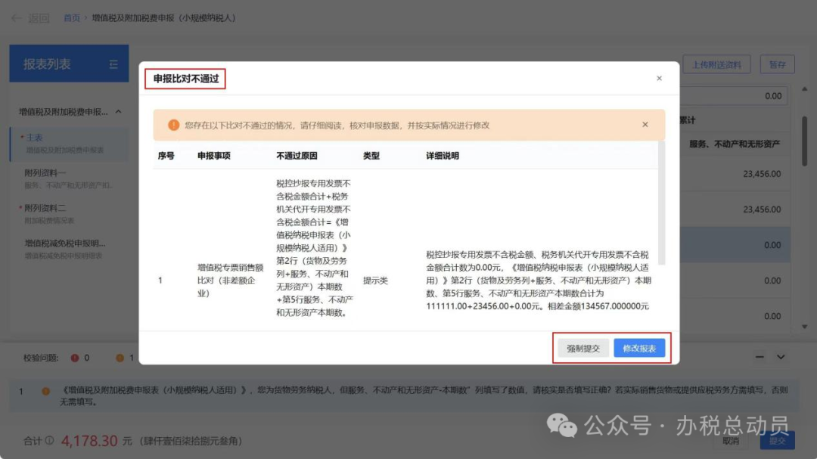Collapse the 增值税及附加税费申报 section chevron
The width and height of the screenshot is (817, 459).
click(118, 110)
